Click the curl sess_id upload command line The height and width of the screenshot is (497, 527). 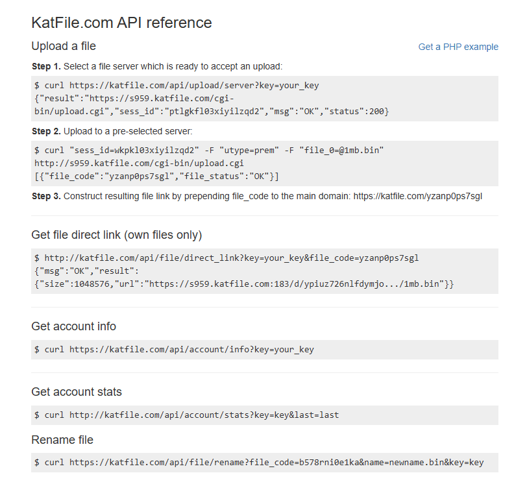[209, 150]
